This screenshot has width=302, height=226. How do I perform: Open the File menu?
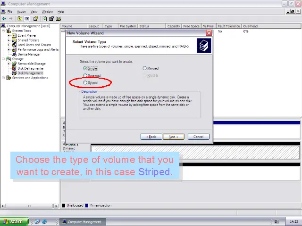pyautogui.click(x=10, y=11)
